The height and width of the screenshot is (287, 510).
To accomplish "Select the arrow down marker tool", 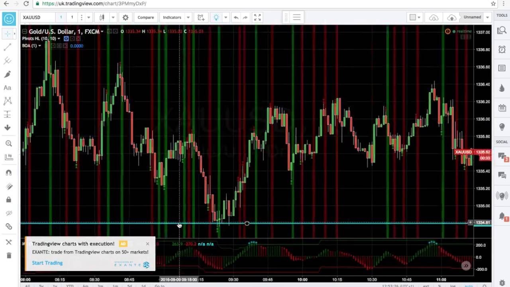I will pyautogui.click(x=8, y=128).
